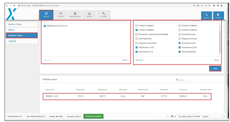Click the values list scrollbar
Image resolution: width=230 pixels, height=122 pixels.
[x=220, y=42]
